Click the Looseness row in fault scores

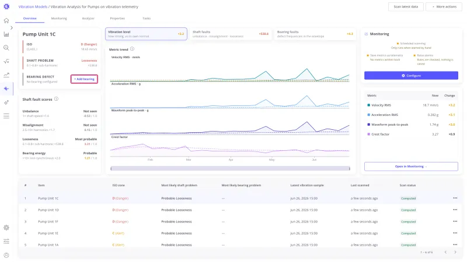click(x=60, y=141)
